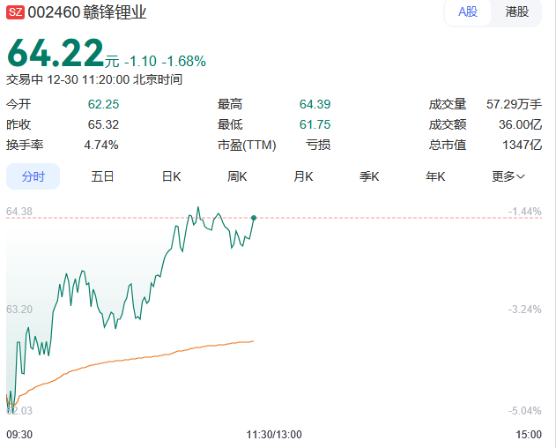
Task: Click the green latest-price dot on chart
Action: [254, 217]
